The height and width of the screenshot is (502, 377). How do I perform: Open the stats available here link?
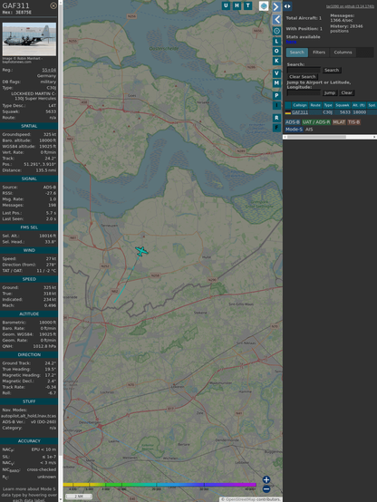(x=291, y=42)
